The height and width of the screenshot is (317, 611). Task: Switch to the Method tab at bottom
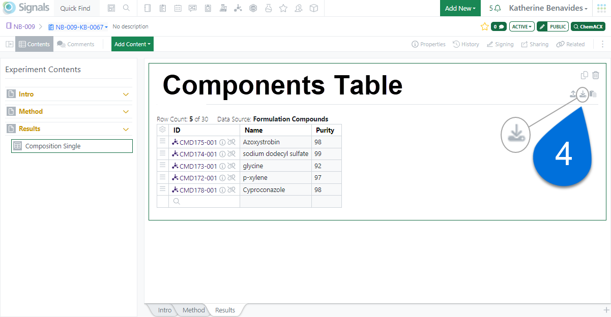(193, 310)
